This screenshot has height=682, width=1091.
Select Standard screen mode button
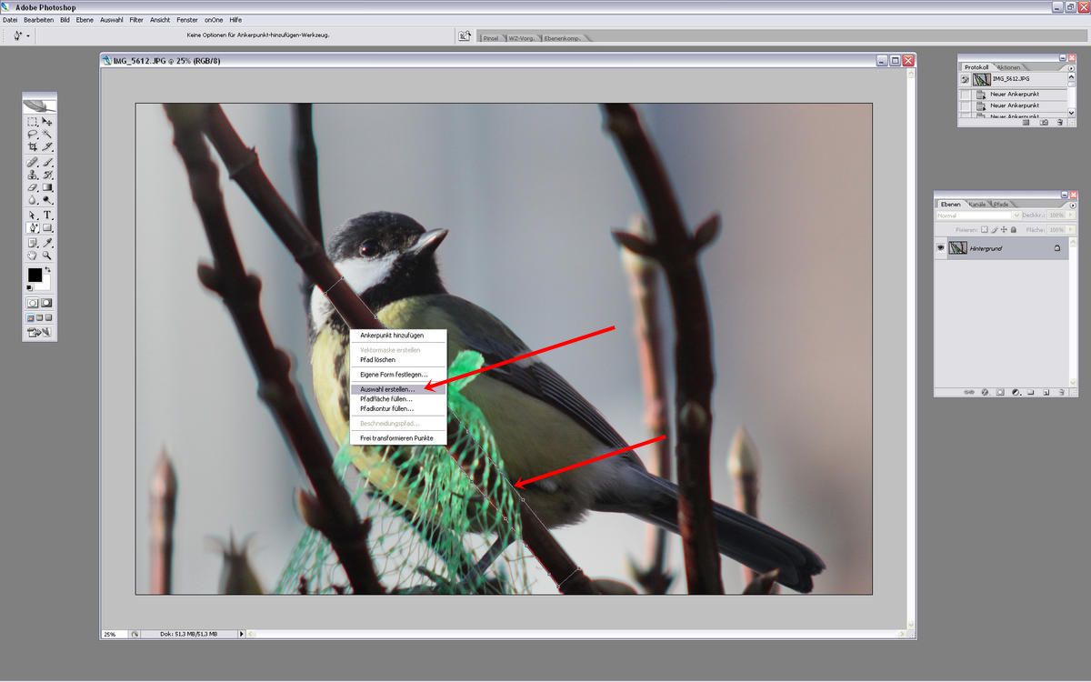[x=31, y=316]
